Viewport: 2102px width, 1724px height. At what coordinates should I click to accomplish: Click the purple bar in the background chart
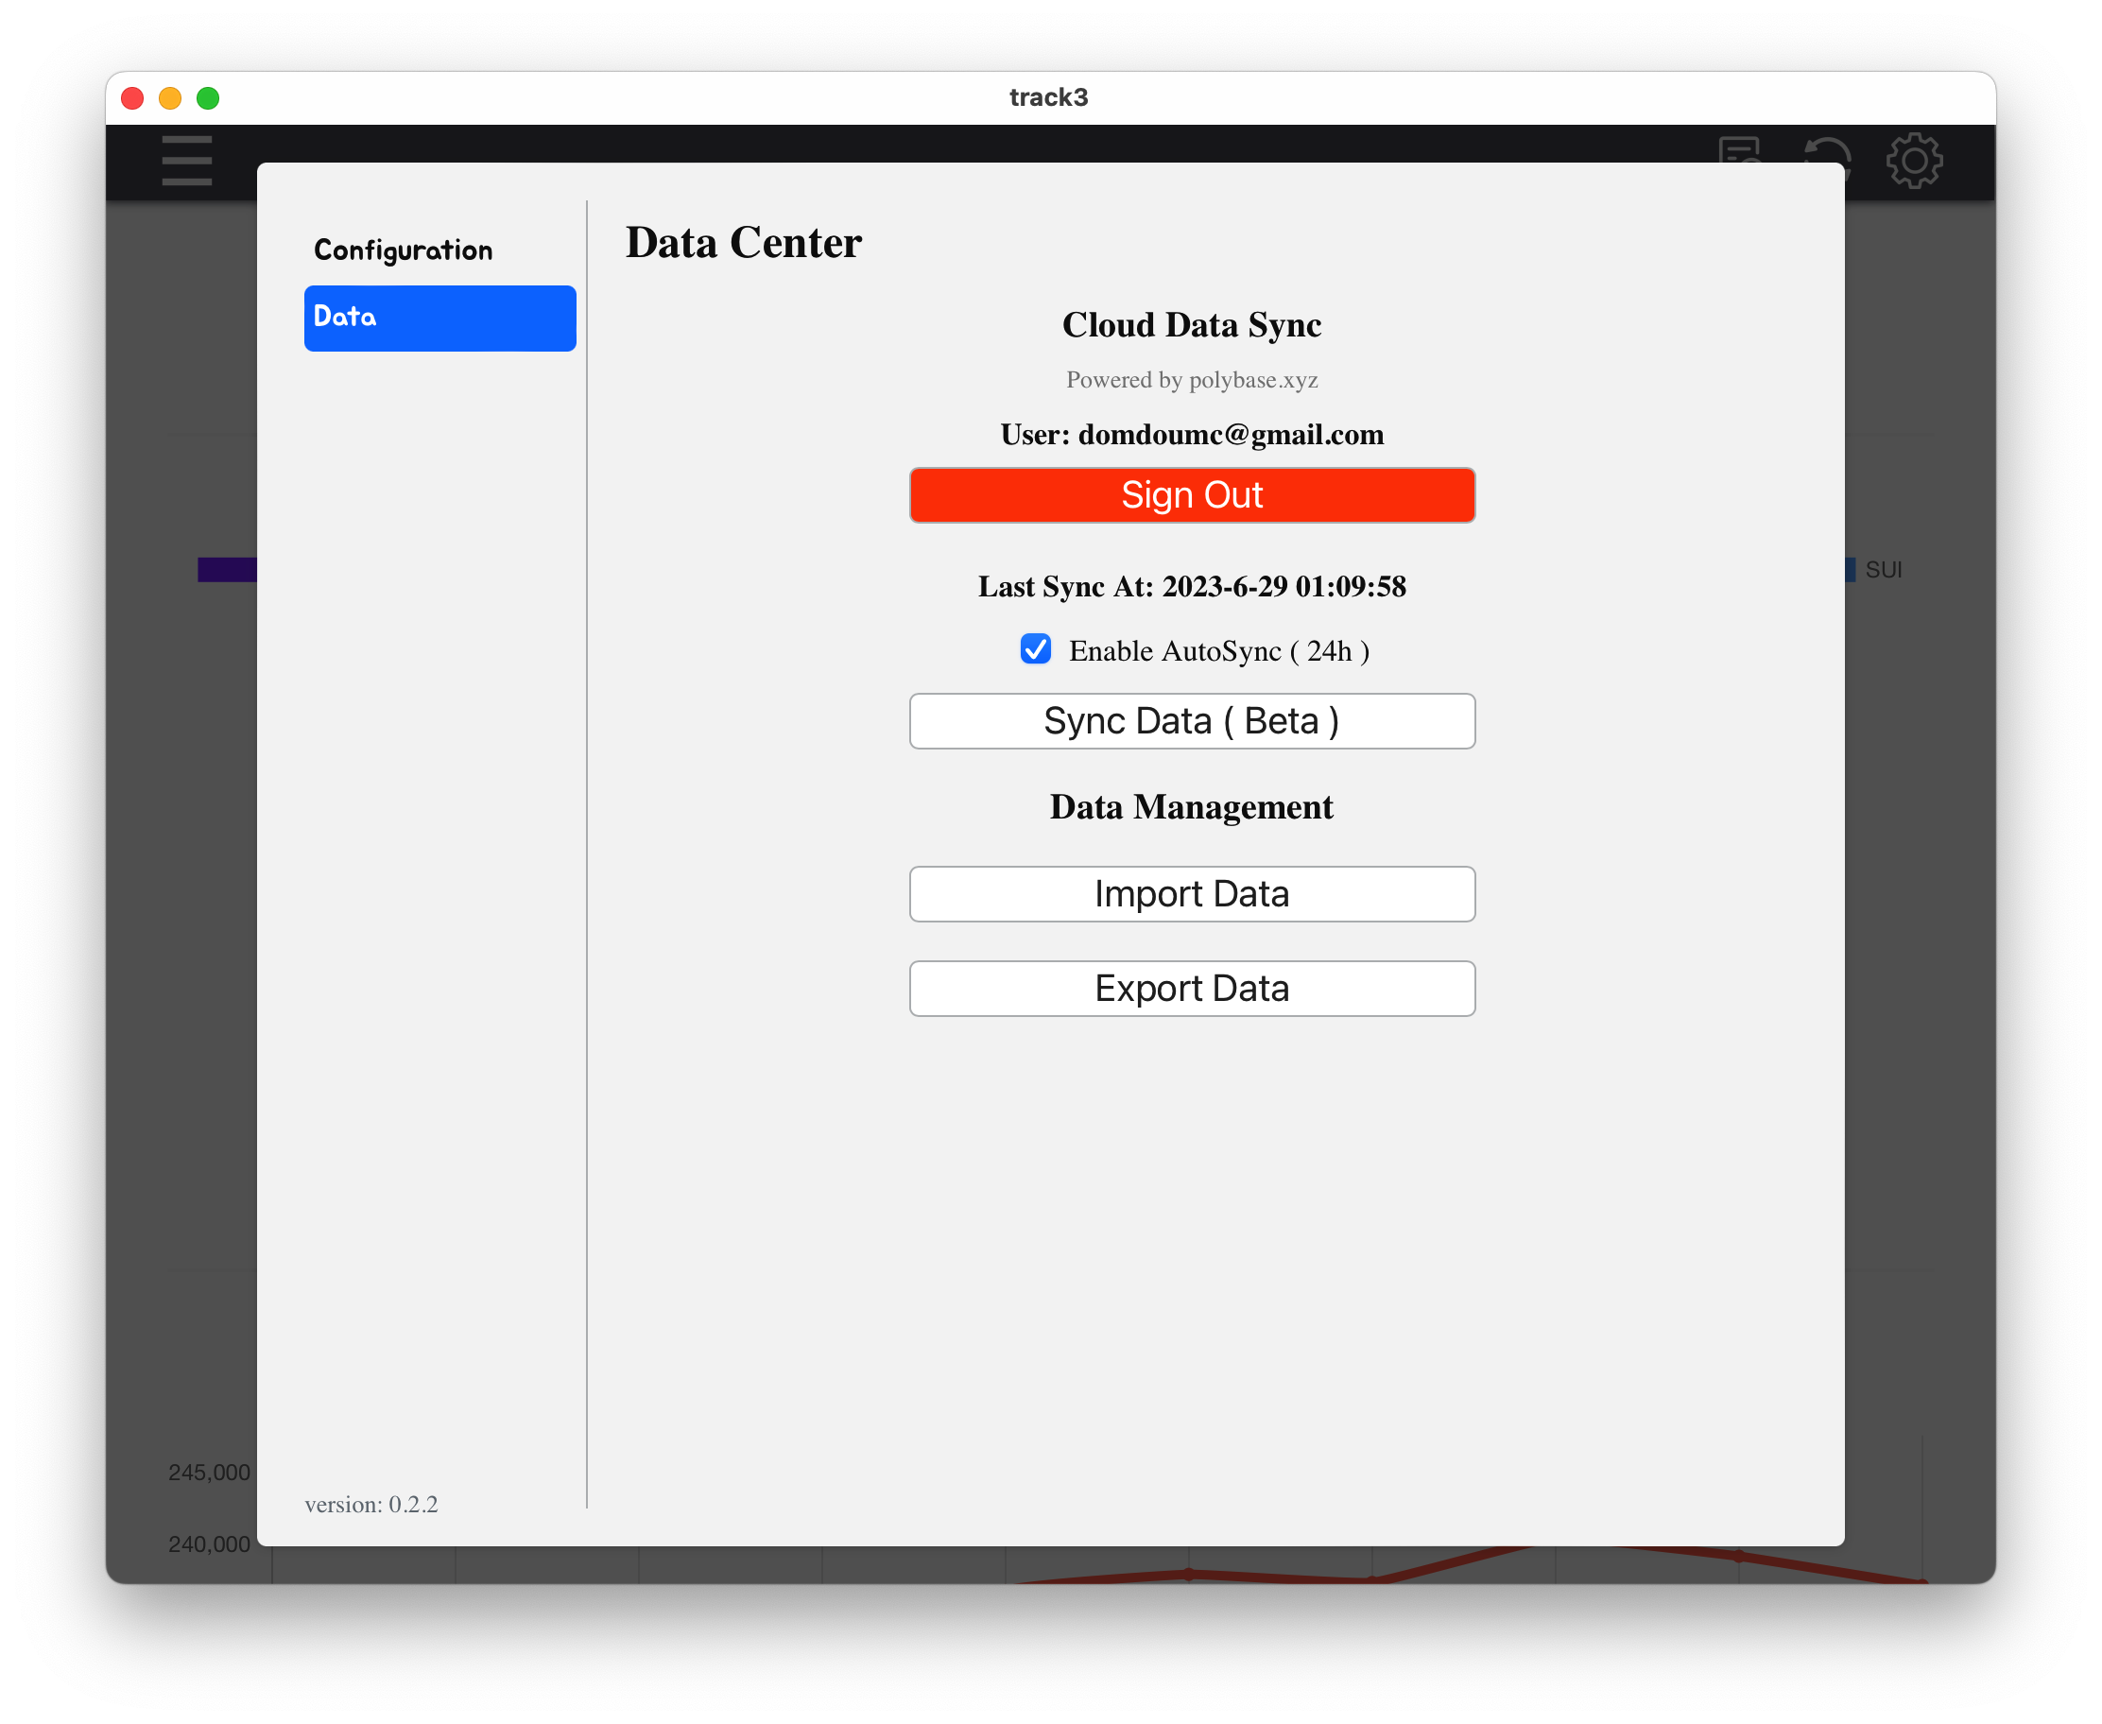click(x=229, y=568)
